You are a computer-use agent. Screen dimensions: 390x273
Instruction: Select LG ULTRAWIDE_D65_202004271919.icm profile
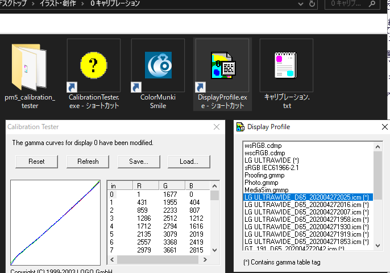(x=308, y=234)
